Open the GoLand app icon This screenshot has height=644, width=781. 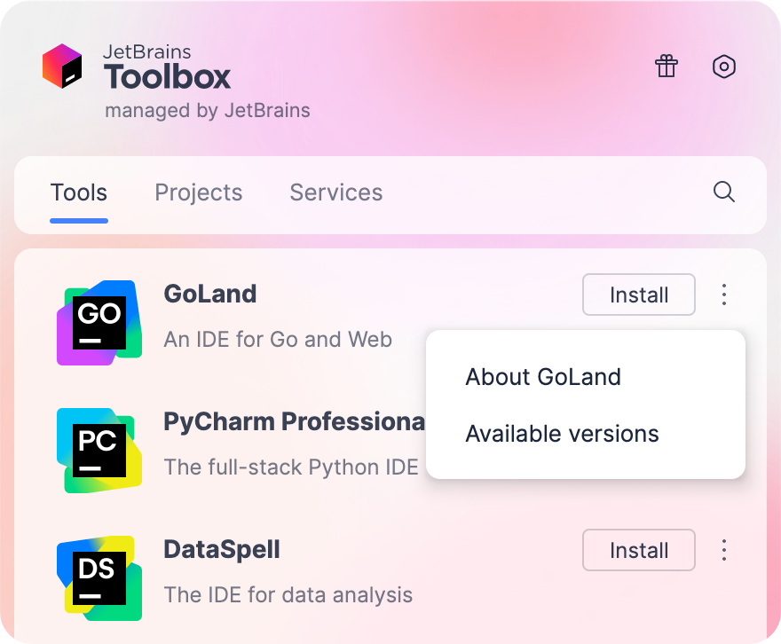click(99, 322)
